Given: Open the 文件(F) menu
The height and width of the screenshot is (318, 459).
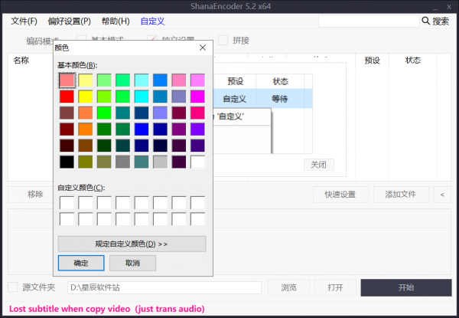Looking at the screenshot, I should pyautogui.click(x=24, y=21).
